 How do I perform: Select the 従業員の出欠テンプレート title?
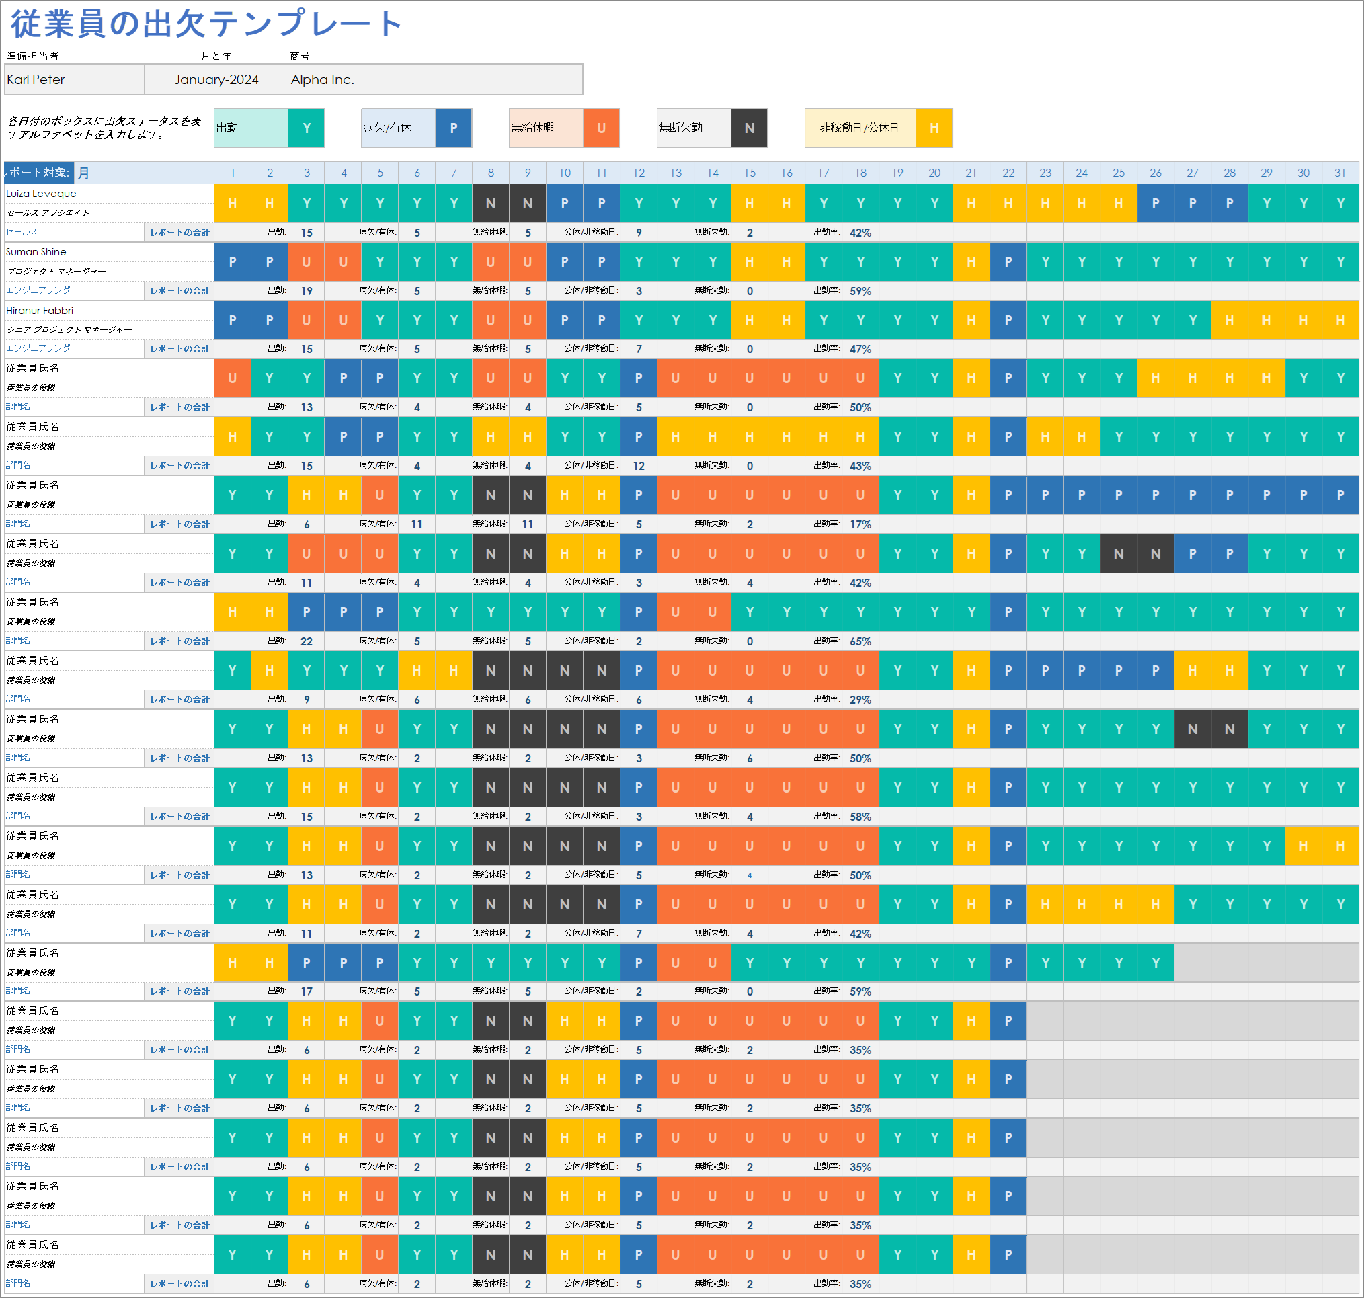[x=206, y=24]
